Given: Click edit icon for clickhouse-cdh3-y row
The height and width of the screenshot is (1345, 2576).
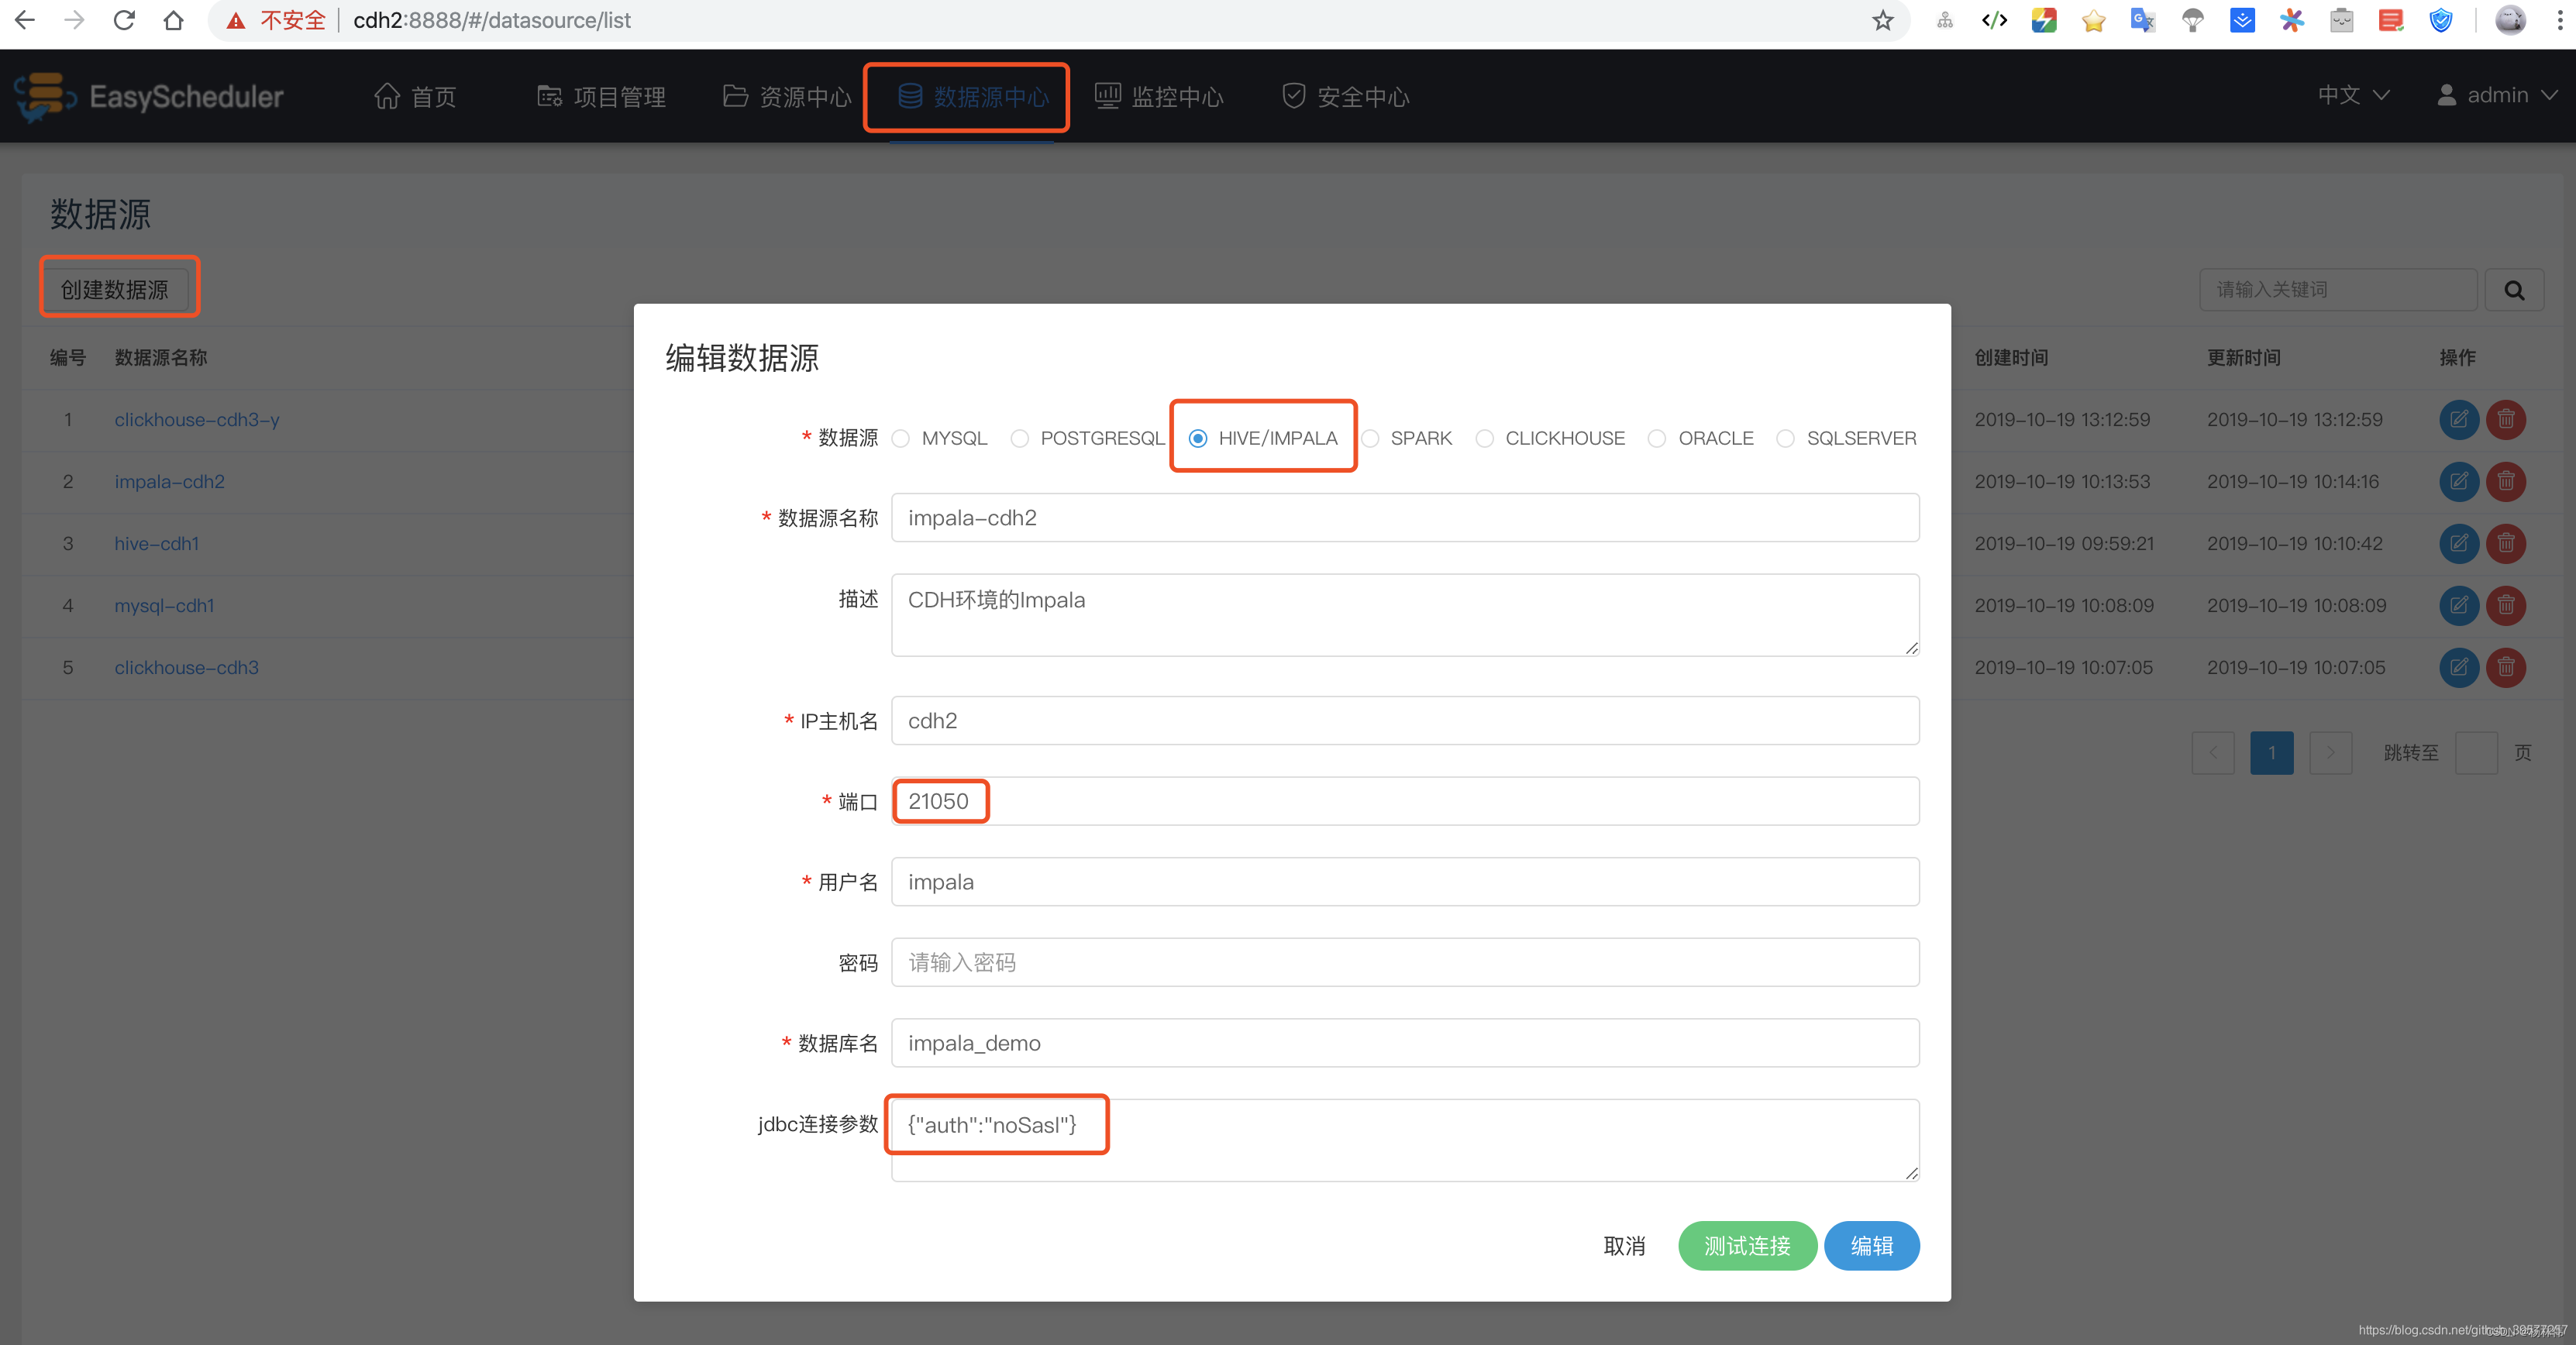Looking at the screenshot, I should (2458, 419).
